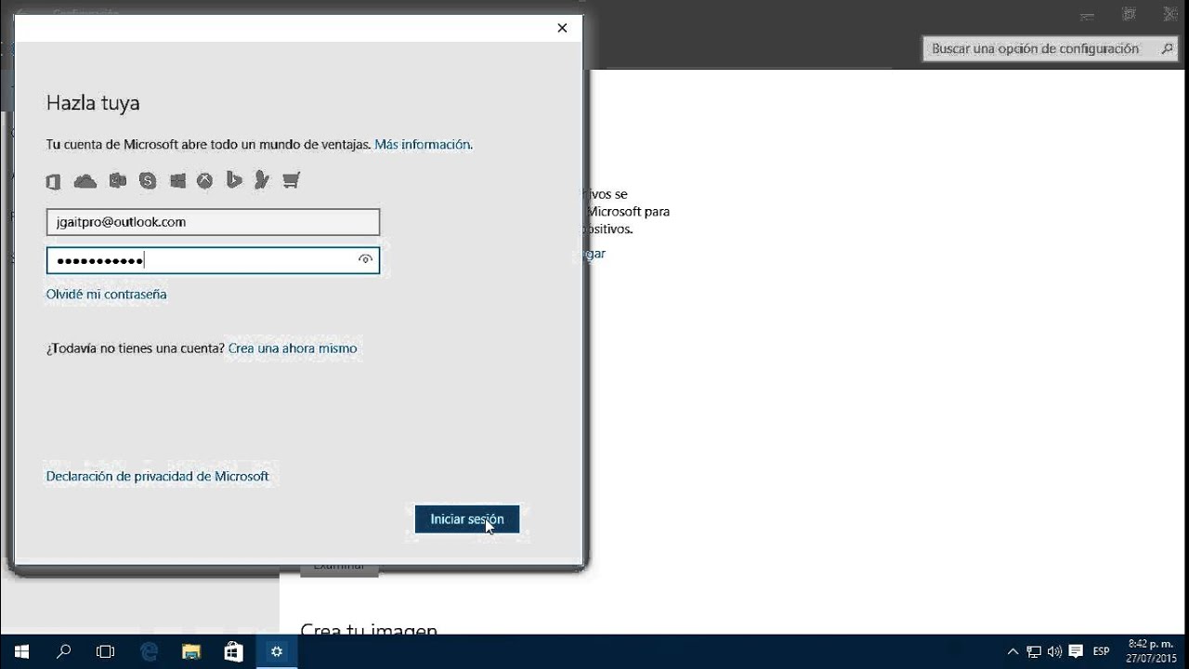Open File Explorer from taskbar
The height and width of the screenshot is (669, 1189).
(190, 652)
